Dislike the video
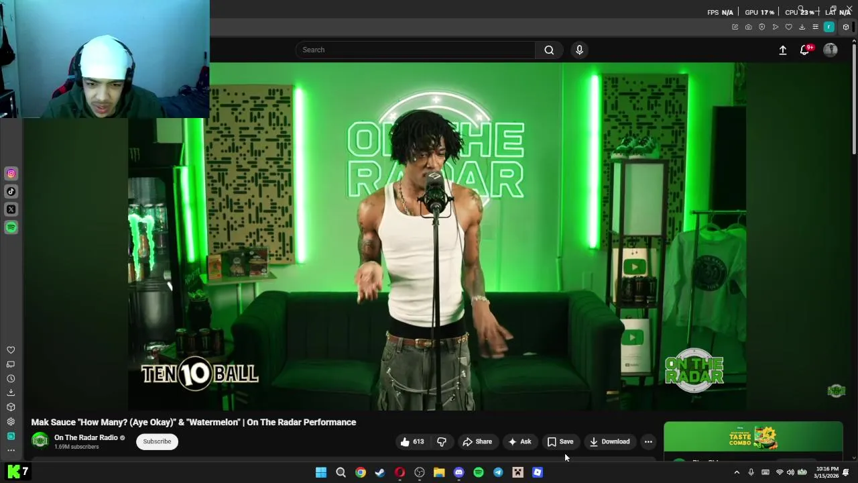The image size is (858, 483). coord(442,441)
